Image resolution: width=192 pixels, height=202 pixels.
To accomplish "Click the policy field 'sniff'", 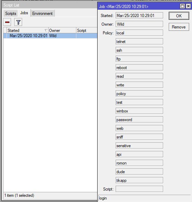I will tap(139, 137).
